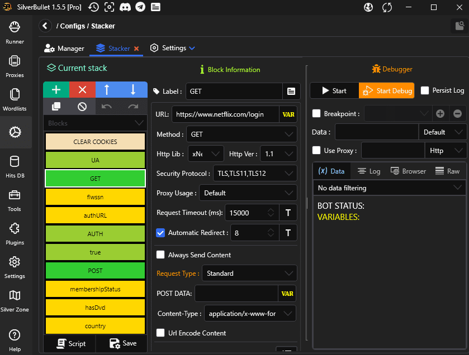
Task: Click the disable block icon
Action: 82,106
